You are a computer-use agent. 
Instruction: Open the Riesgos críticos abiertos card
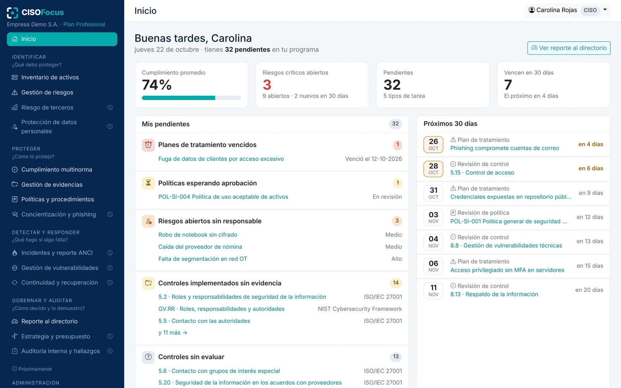click(312, 85)
